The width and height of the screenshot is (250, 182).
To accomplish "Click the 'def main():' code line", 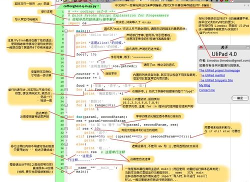I will (79, 31).
